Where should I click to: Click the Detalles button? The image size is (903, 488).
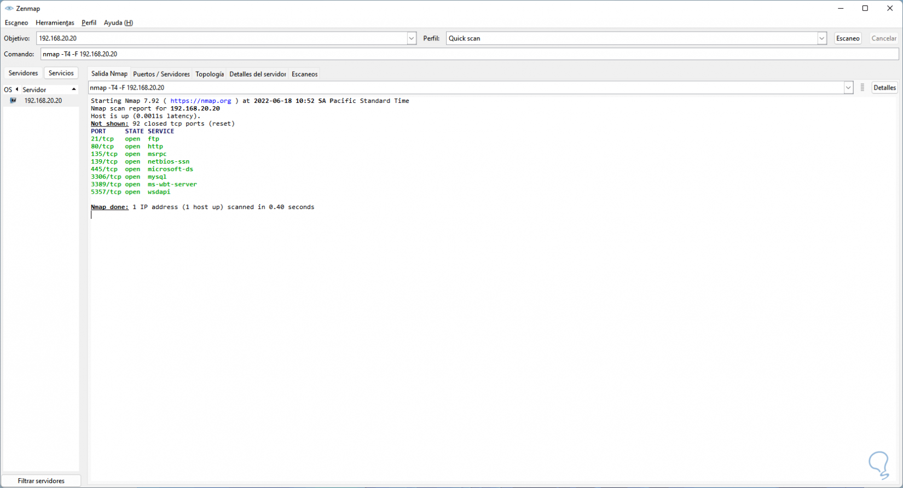coord(884,88)
